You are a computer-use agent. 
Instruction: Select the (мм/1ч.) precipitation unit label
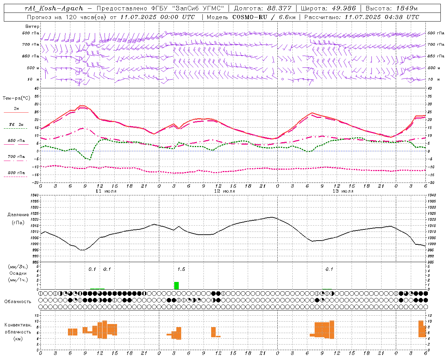click(18, 280)
